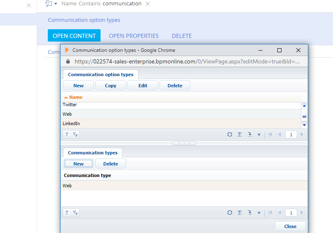This screenshot has width=333, height=233.
Task: Minimize the Communication option types Chrome window
Action: pyautogui.click(x=260, y=50)
